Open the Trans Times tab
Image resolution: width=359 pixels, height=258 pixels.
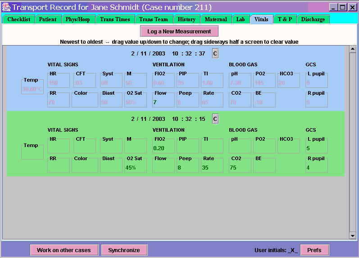[x=115, y=19]
